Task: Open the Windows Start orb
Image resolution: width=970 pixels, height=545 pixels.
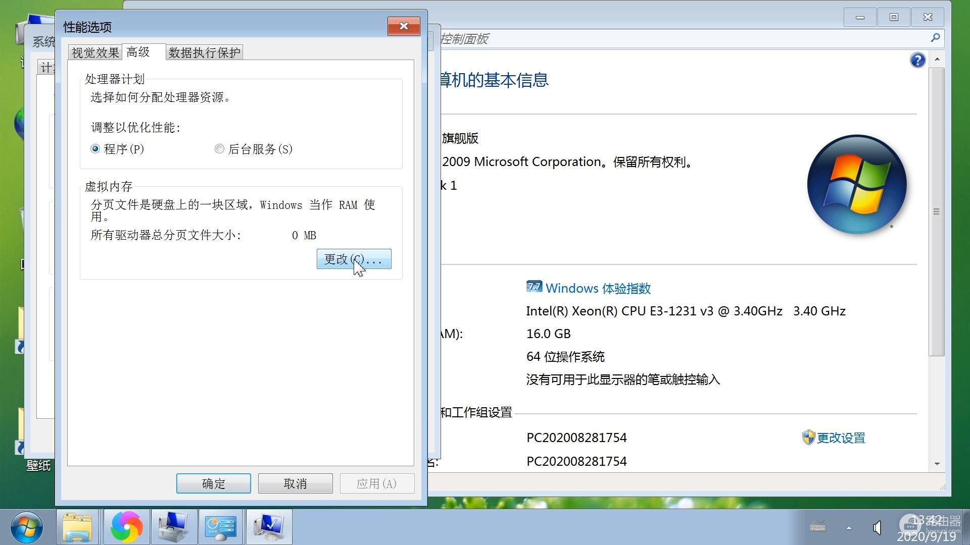Action: (27, 527)
